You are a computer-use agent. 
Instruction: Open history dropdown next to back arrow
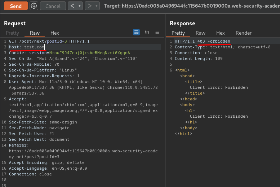[80, 6]
